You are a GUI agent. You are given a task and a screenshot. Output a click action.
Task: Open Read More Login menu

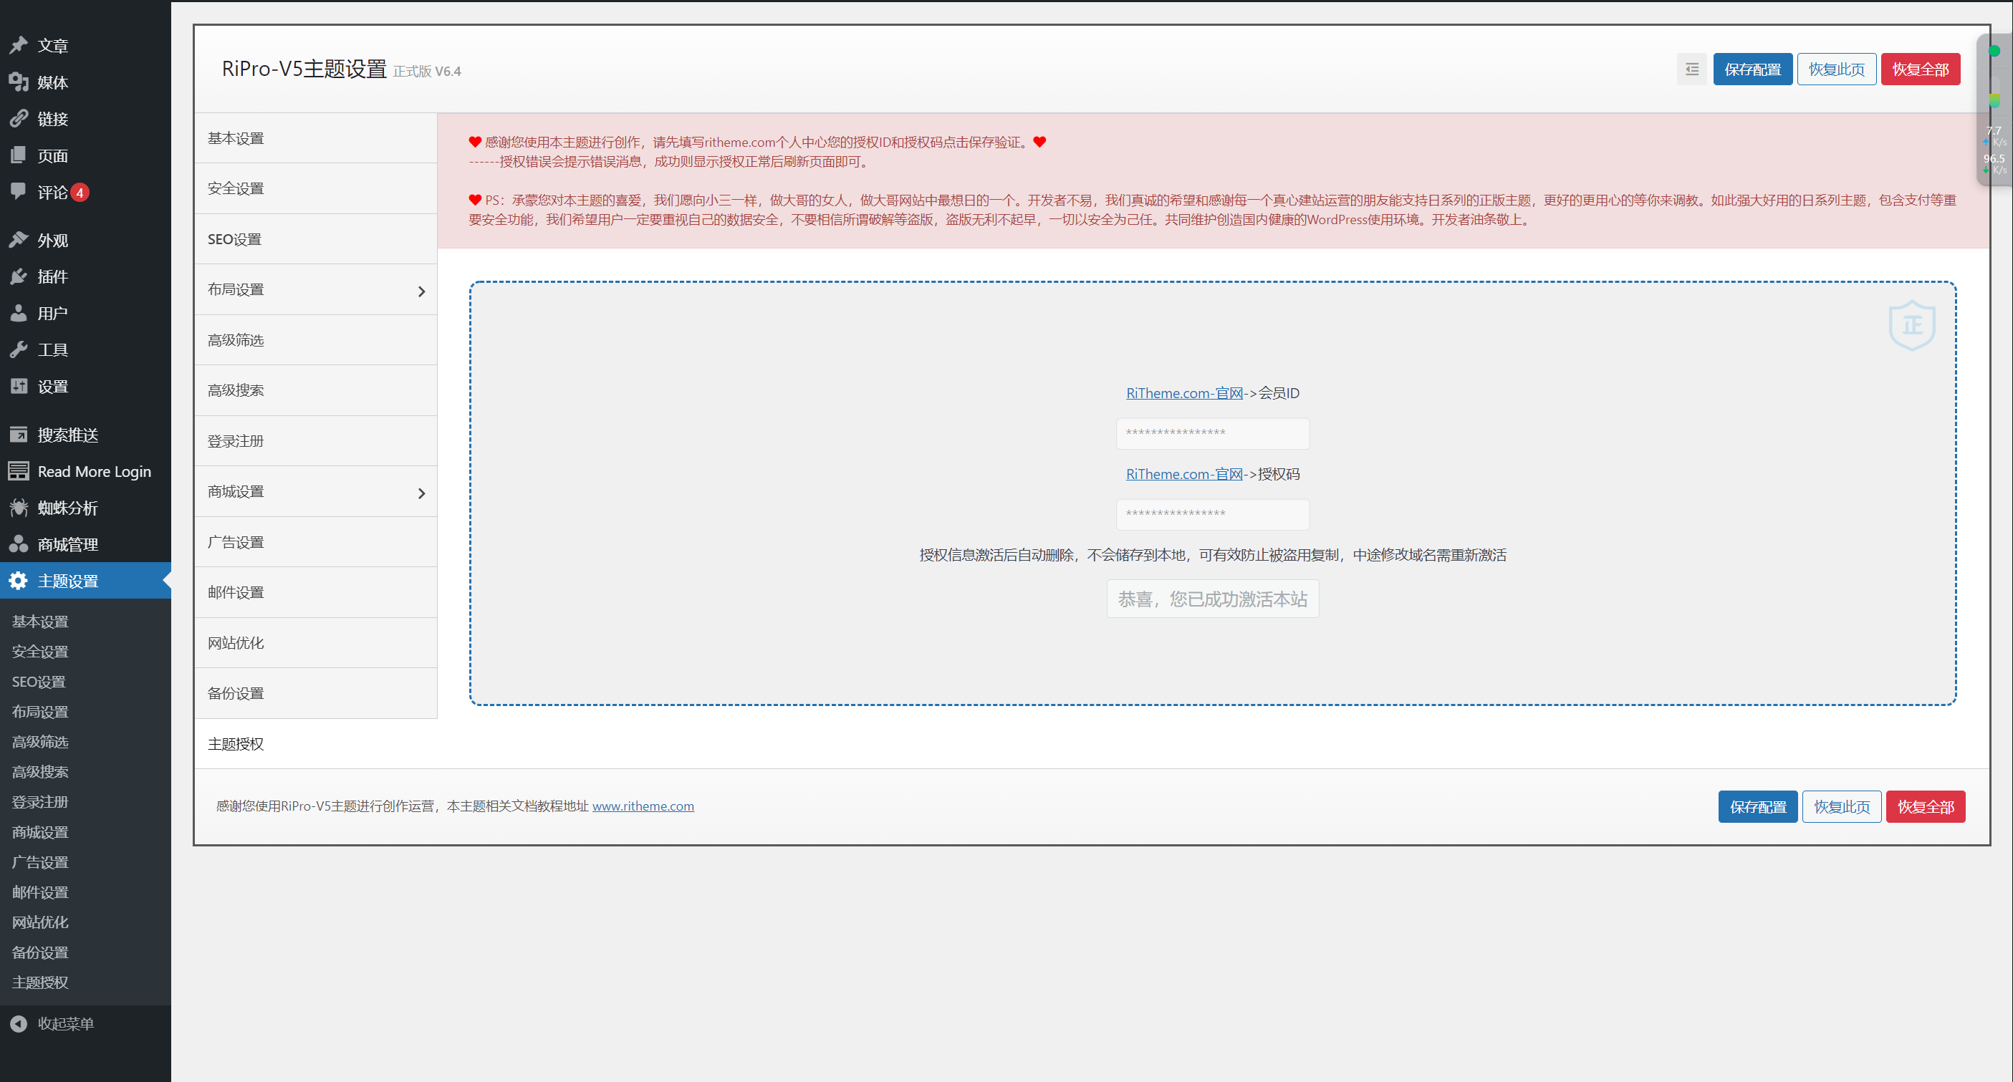pyautogui.click(x=94, y=471)
